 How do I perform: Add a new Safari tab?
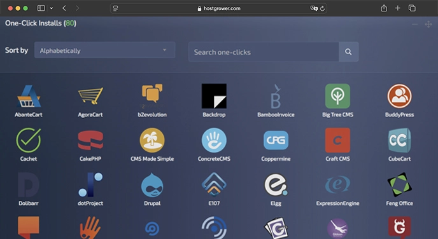coord(398,8)
